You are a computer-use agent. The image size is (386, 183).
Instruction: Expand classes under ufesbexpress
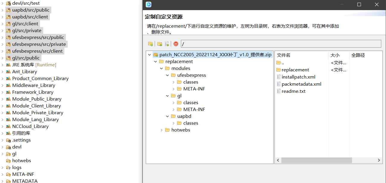173,82
